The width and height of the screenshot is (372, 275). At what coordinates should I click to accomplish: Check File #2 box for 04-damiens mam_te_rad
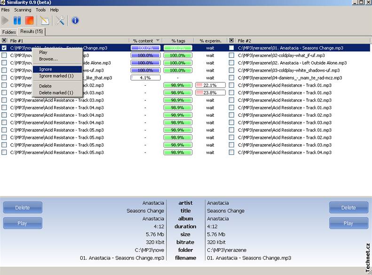pos(231,78)
